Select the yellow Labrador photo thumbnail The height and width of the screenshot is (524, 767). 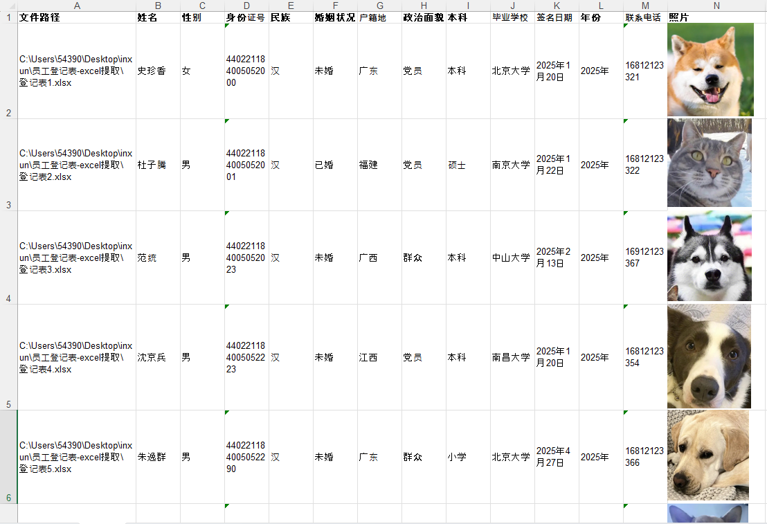tap(707, 455)
